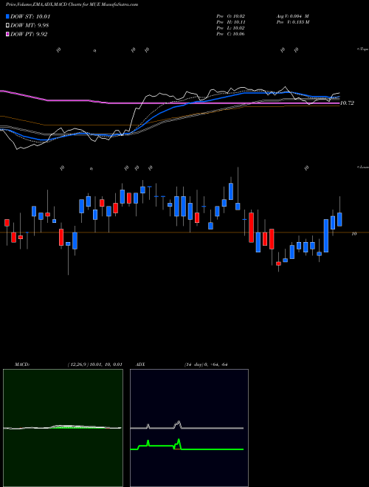Click the '<Lows' marker label

(363, 167)
